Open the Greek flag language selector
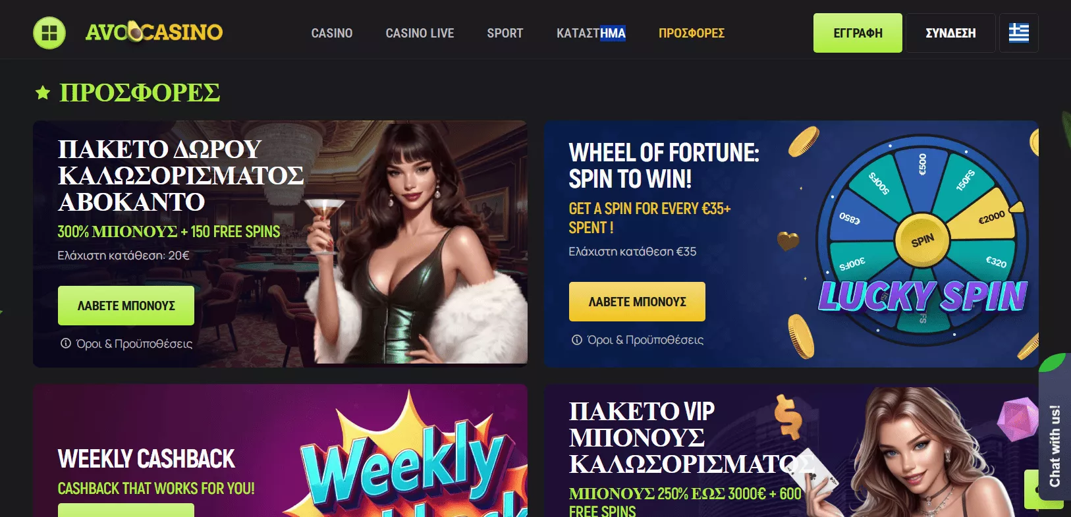Image resolution: width=1071 pixels, height=517 pixels. click(x=1018, y=33)
